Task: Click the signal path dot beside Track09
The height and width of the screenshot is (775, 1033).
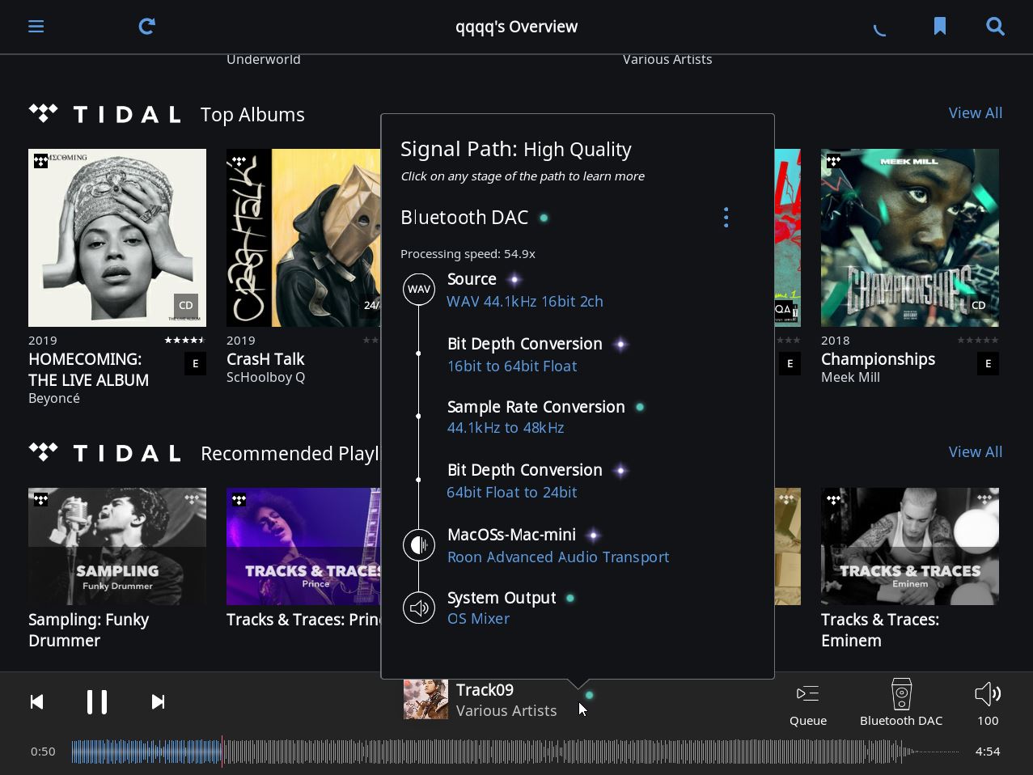Action: coord(590,695)
